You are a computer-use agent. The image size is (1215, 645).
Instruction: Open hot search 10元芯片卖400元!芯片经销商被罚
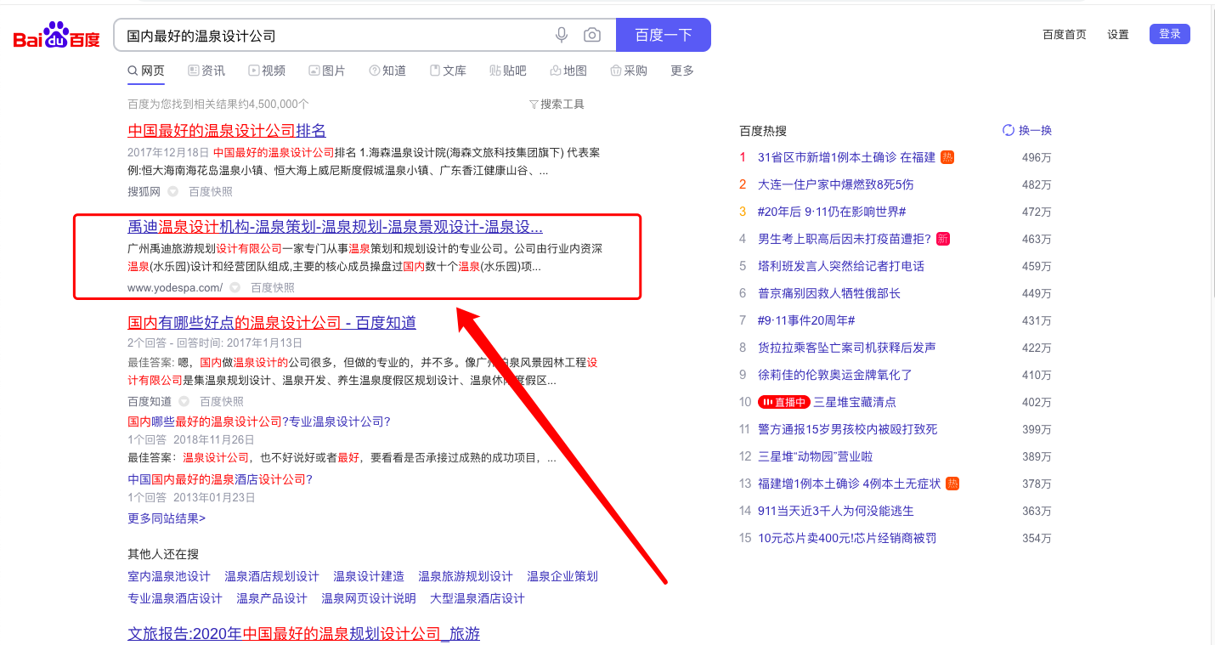tap(847, 538)
